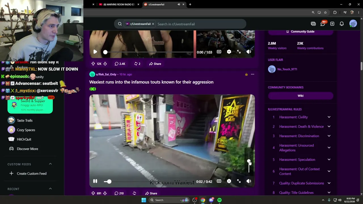
Task: Open the community Wiki bookmark
Action: click(300, 96)
